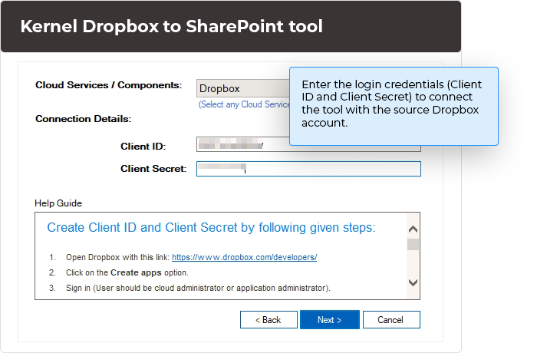Click the 'Cloud Services / Components:' label
537x353 pixels.
pos(109,85)
